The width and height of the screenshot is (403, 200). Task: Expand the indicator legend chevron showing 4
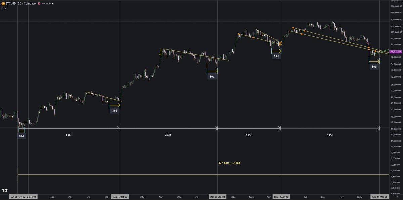point(4,8)
